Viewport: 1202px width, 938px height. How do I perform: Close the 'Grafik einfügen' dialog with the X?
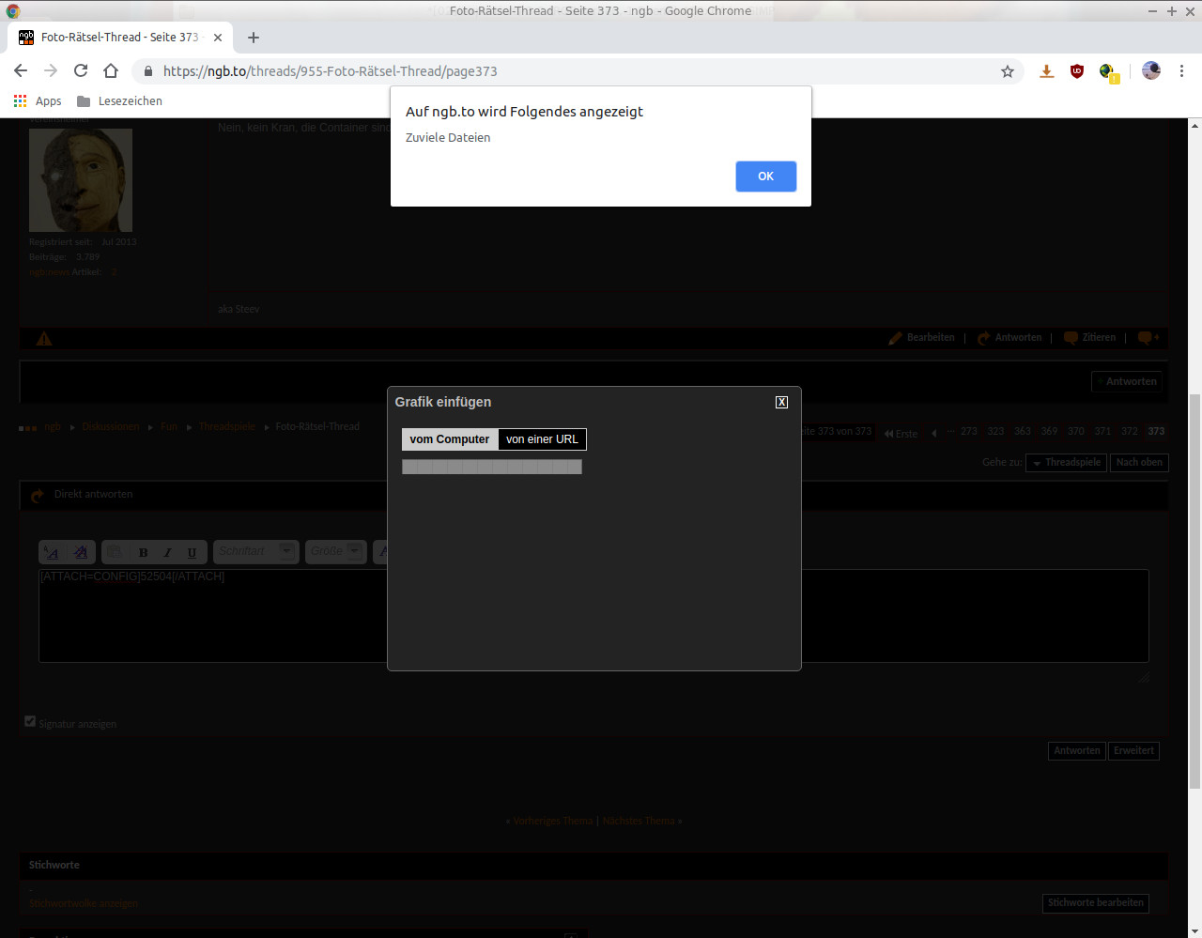[x=781, y=402]
